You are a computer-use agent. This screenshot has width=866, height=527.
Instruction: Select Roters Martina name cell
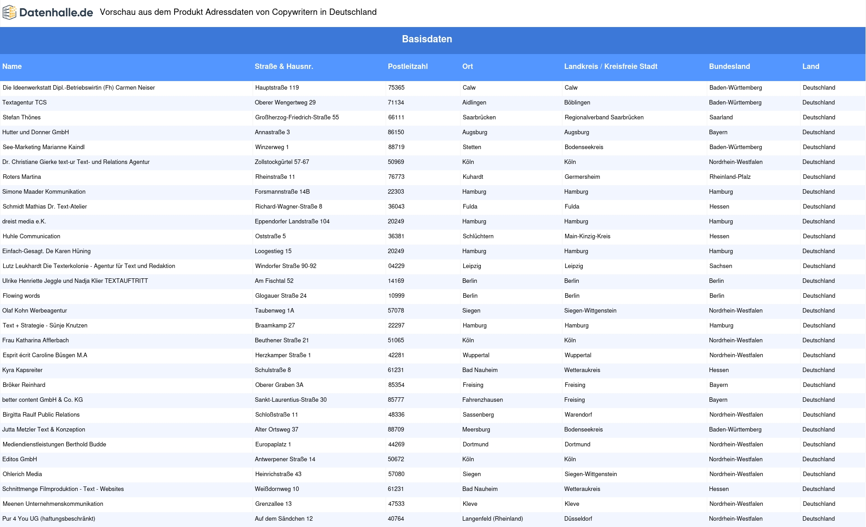coord(22,177)
